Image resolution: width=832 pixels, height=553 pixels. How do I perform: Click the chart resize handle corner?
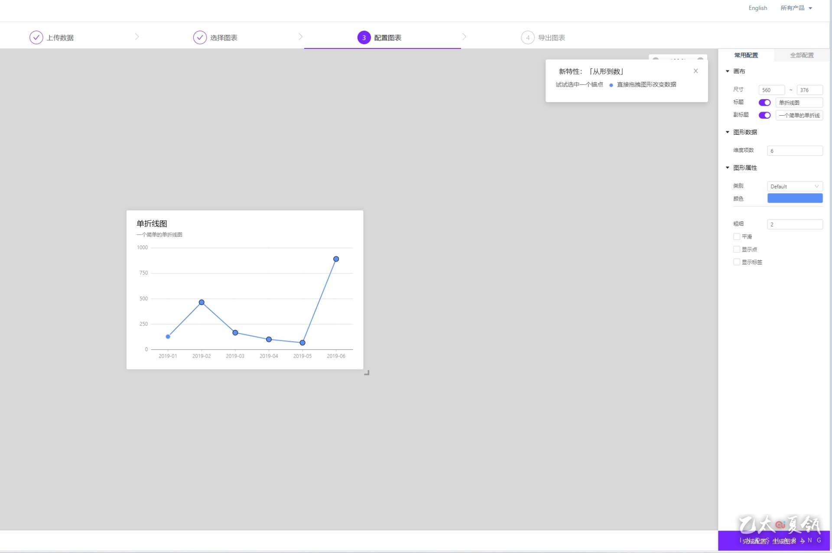point(367,372)
